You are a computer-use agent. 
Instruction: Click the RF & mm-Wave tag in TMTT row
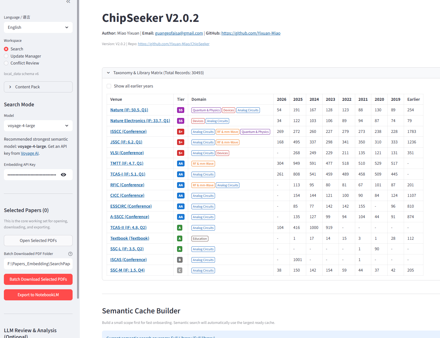(x=203, y=164)
